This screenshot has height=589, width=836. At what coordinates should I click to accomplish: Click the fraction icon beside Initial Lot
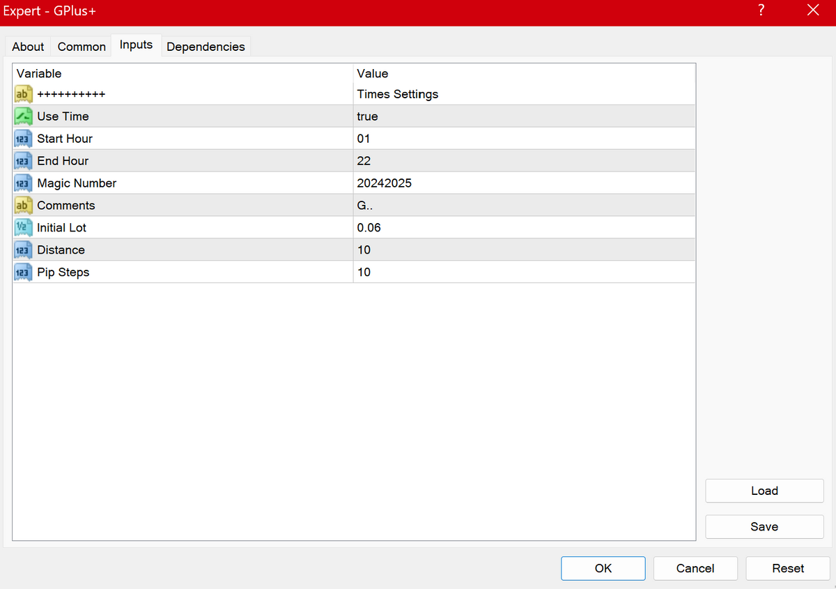pyautogui.click(x=22, y=228)
